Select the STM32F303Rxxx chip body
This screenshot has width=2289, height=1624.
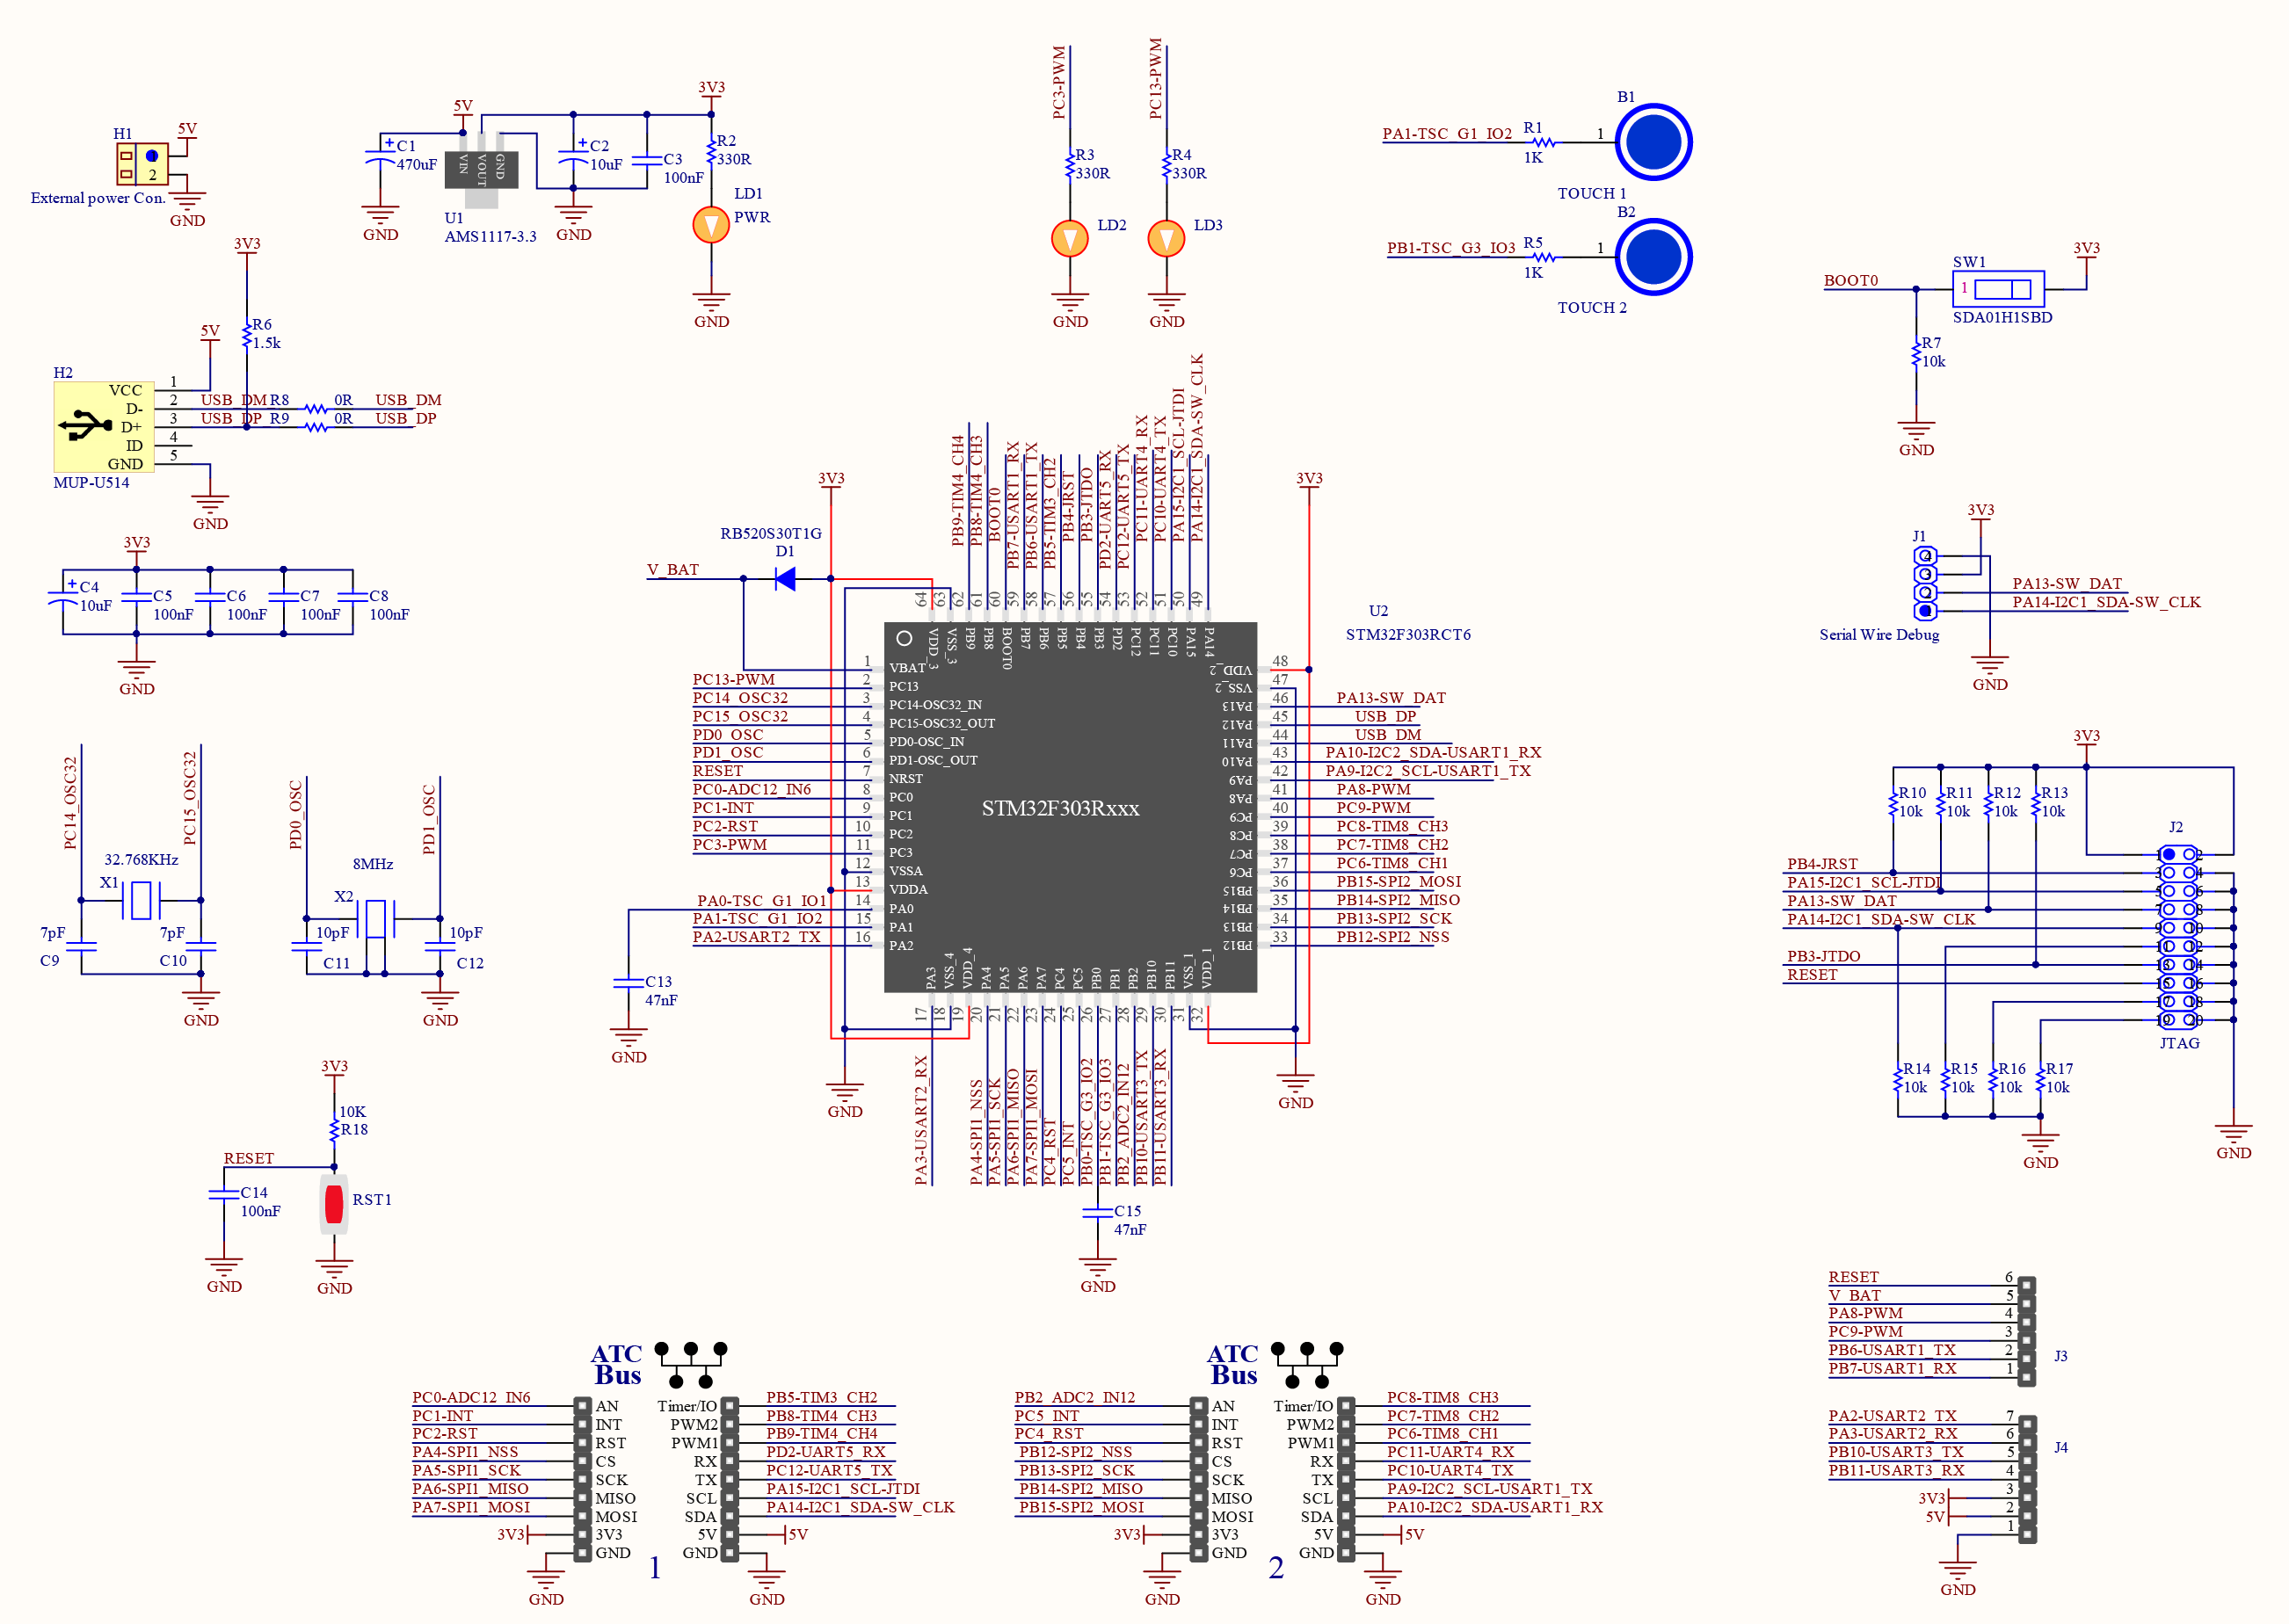click(1070, 807)
